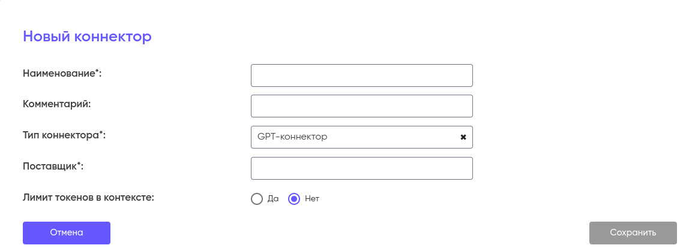
Task: Select the Да radio button
Action: point(257,199)
